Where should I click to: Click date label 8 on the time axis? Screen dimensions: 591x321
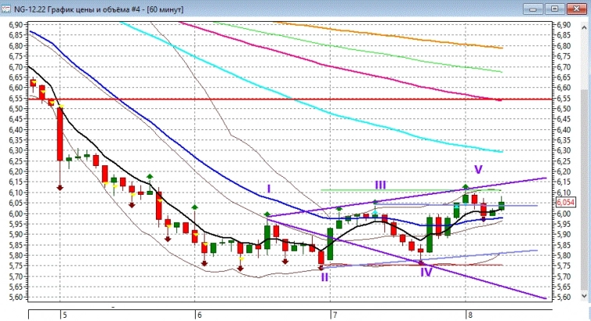(470, 315)
